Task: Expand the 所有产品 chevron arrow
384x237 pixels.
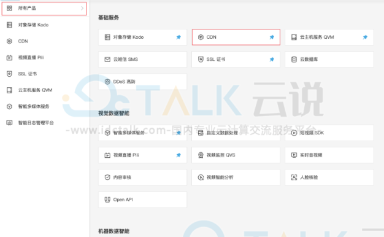Action: [x=82, y=9]
